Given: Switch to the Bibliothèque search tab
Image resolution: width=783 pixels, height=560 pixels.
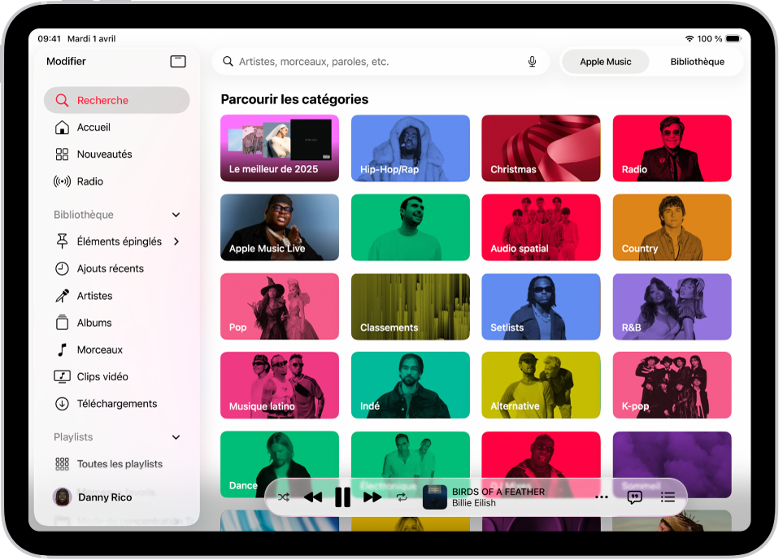Looking at the screenshot, I should click(697, 62).
